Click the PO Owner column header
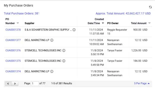 click(x=113, y=23)
